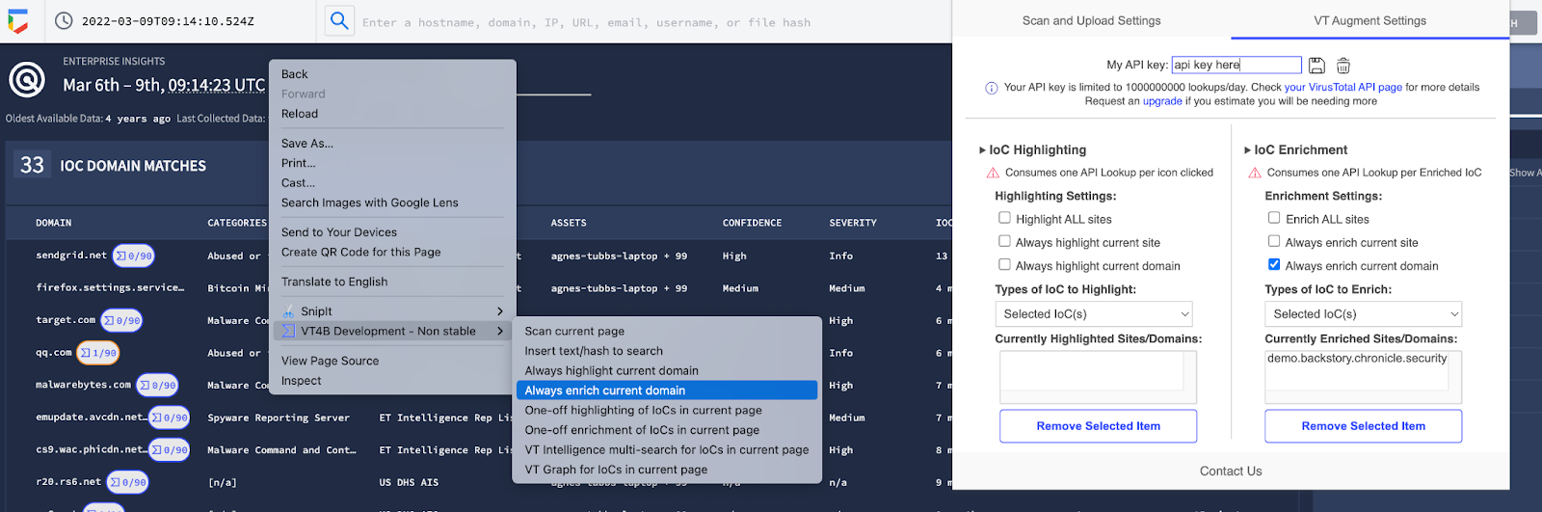Open Types of IoC to Enrich dropdown
Viewport: 1542px width, 512px height.
[1364, 314]
